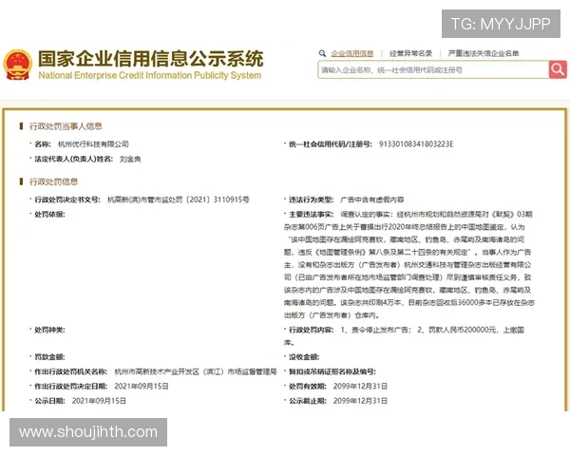Click the 罚款金额 label
Viewport: 570px width, 456px height.
click(49, 357)
